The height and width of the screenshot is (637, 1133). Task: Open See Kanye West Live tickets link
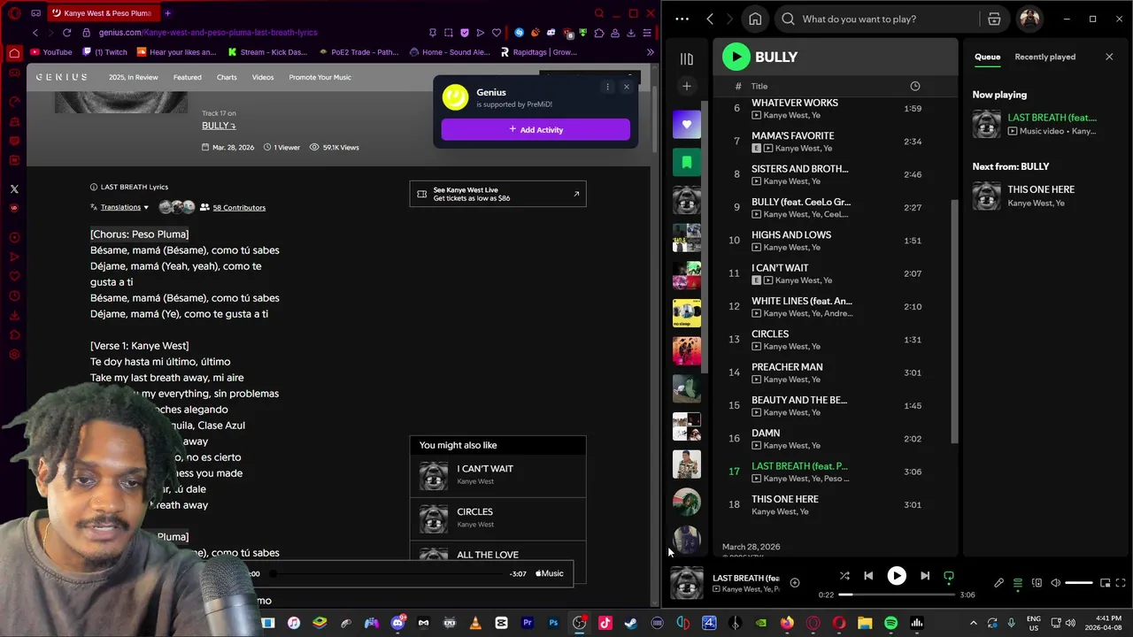point(497,194)
